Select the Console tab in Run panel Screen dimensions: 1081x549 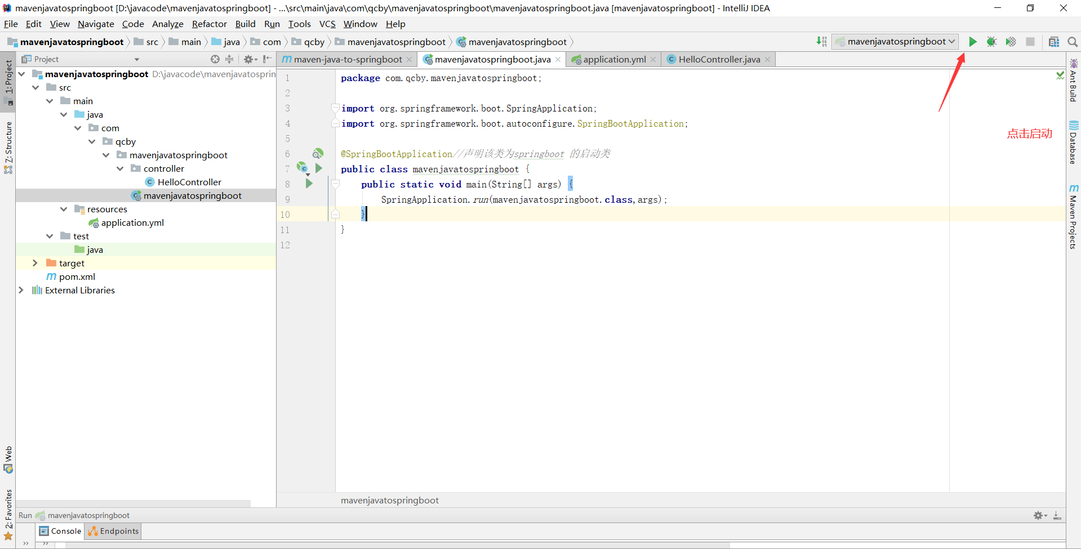click(x=61, y=531)
